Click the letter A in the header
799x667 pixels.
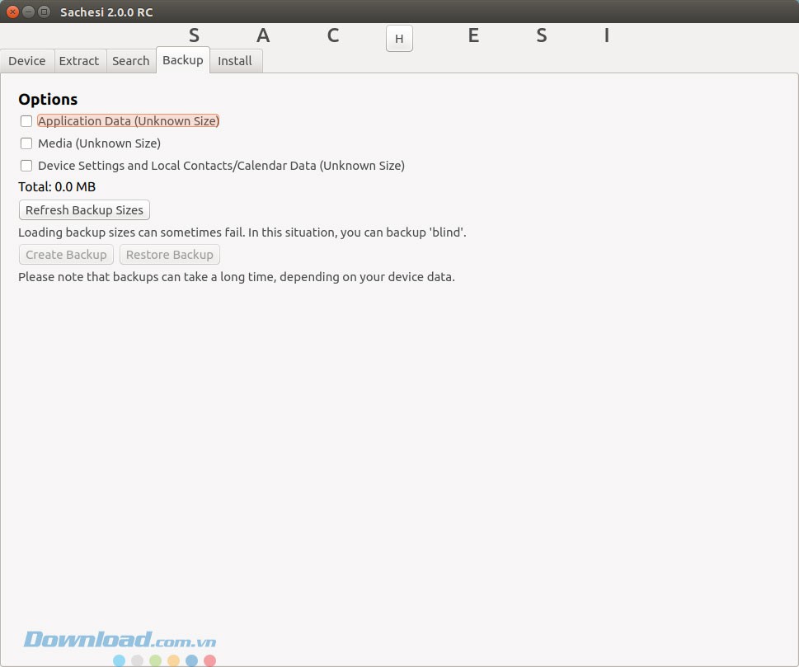pos(263,36)
